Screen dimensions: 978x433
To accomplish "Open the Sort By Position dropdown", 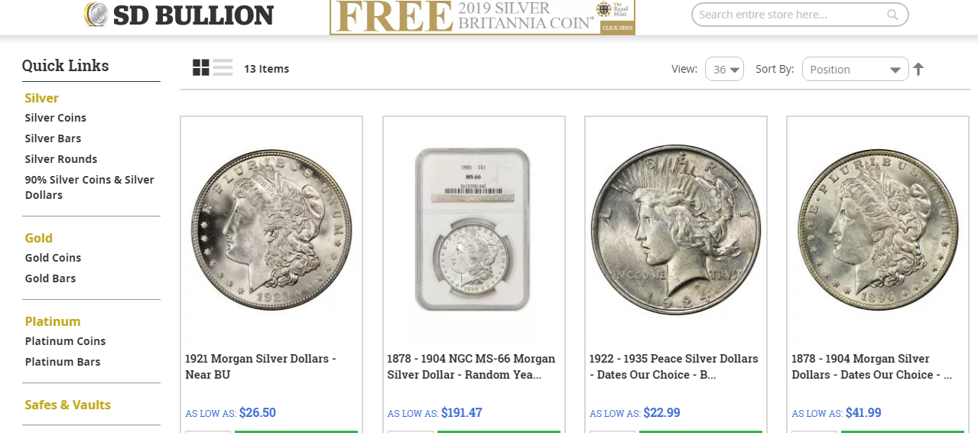I will pyautogui.click(x=855, y=69).
